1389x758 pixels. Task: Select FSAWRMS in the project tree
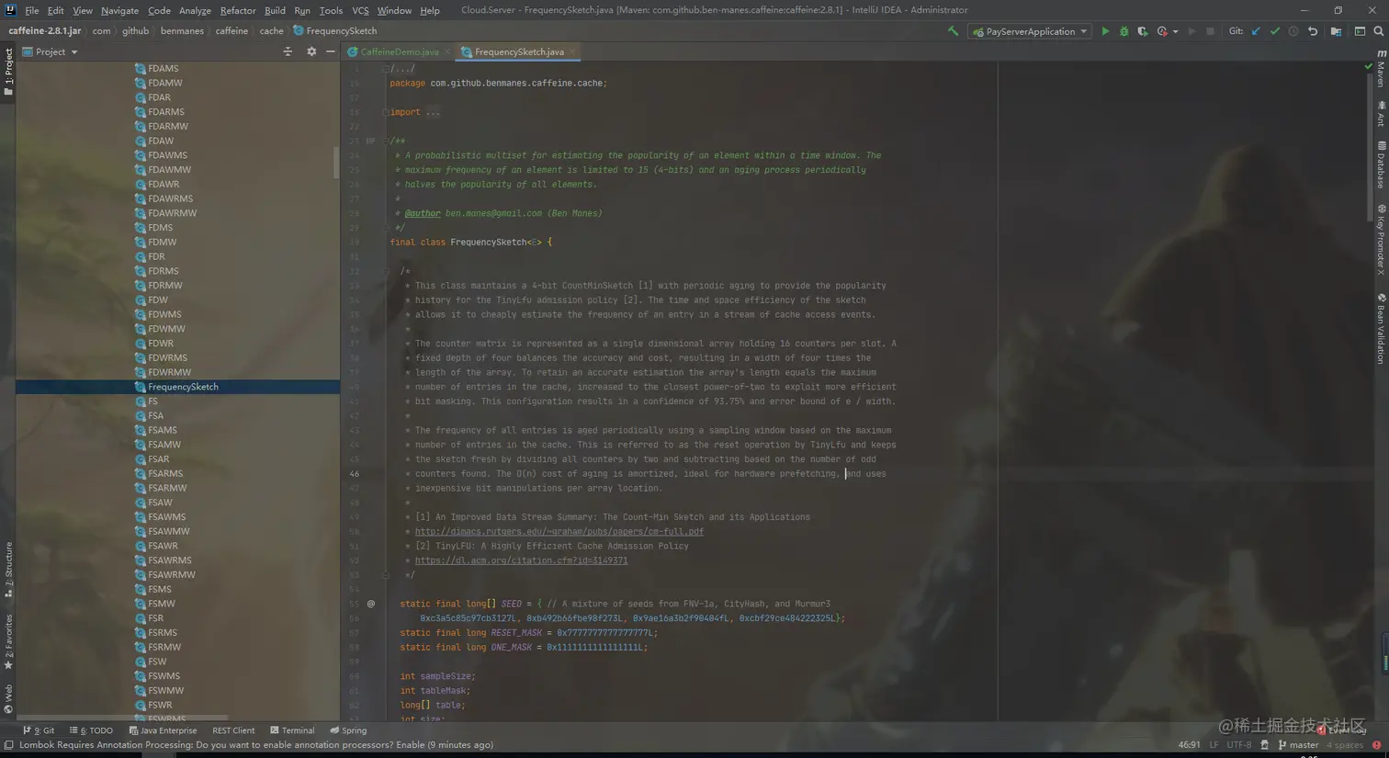coord(170,560)
